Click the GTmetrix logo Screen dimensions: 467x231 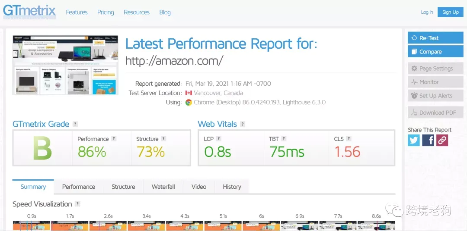tap(29, 11)
